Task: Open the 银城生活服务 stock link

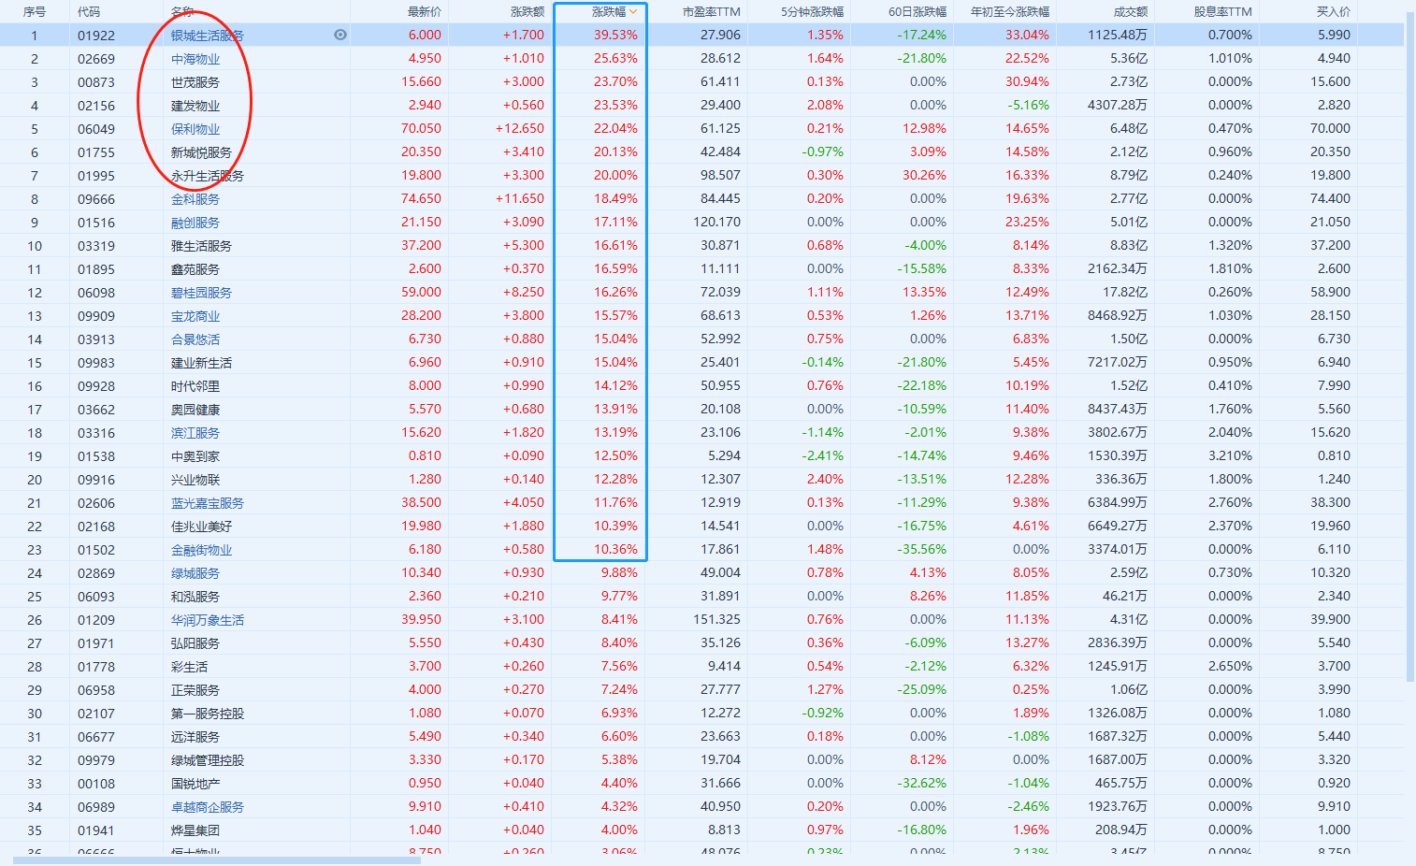Action: pyautogui.click(x=208, y=36)
